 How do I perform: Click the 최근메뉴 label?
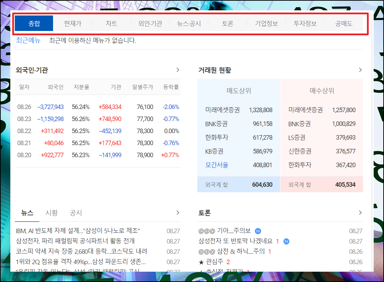28,40
